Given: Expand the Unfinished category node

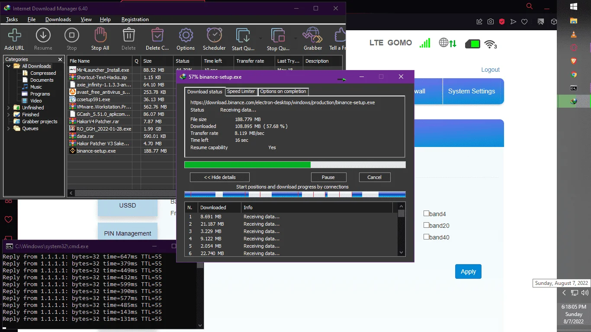Looking at the screenshot, I should (9, 108).
